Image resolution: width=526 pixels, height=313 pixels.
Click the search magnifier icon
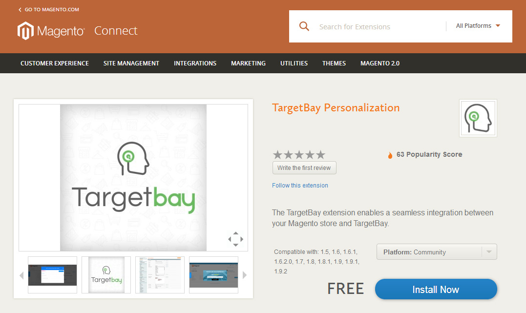pyautogui.click(x=304, y=26)
